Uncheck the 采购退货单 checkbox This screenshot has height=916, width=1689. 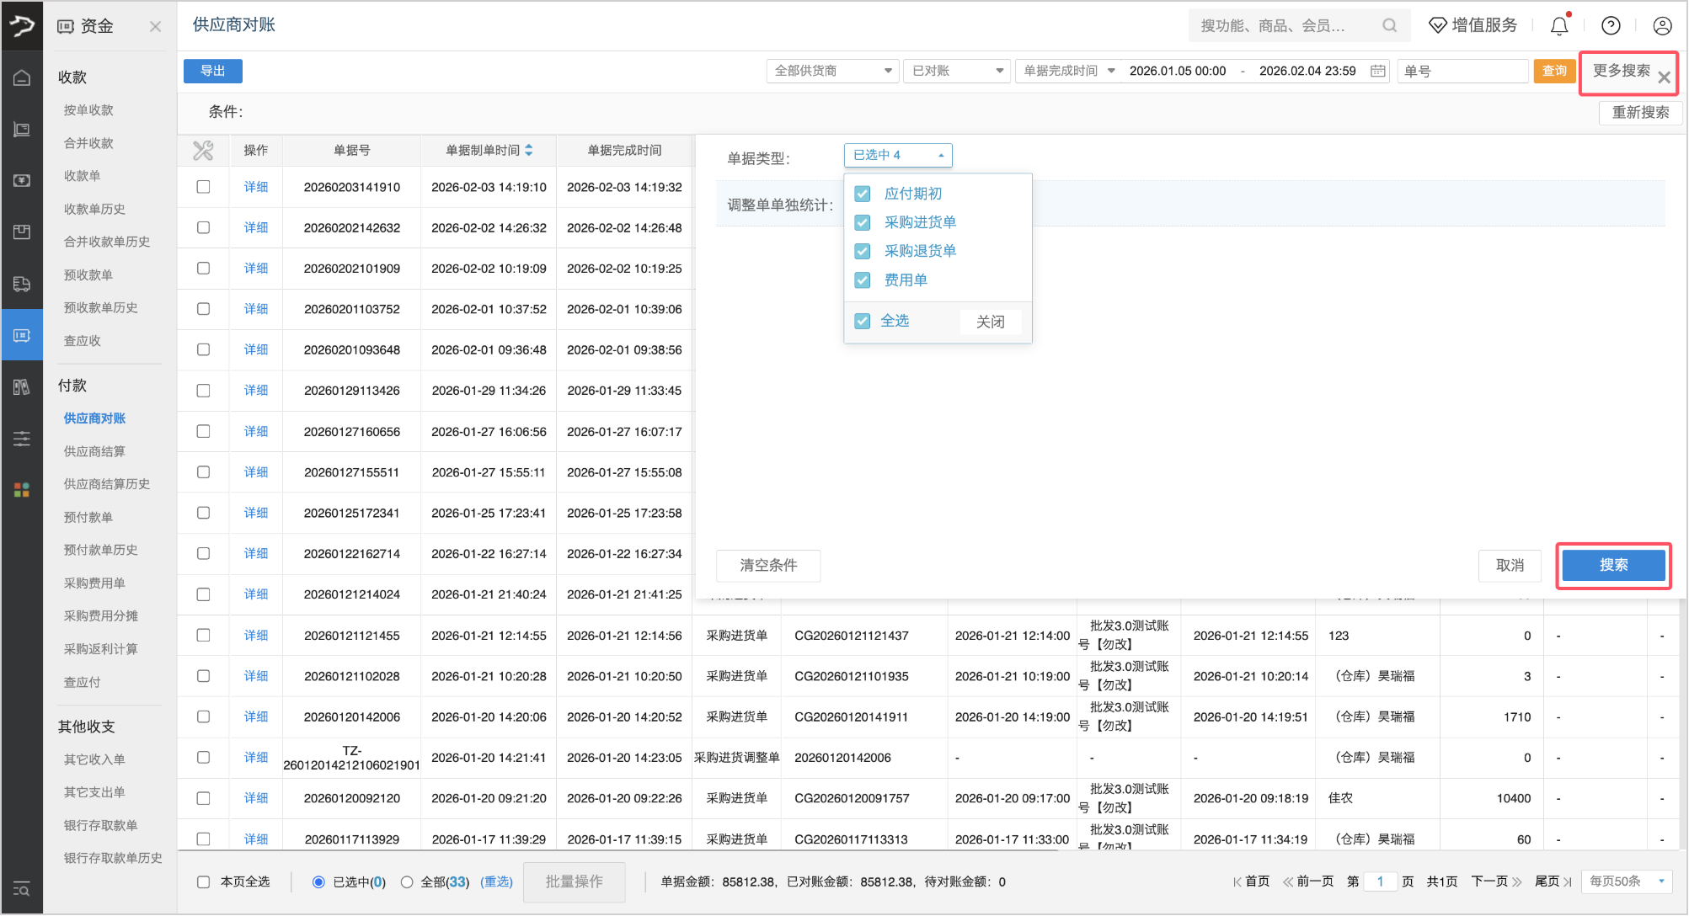863,251
